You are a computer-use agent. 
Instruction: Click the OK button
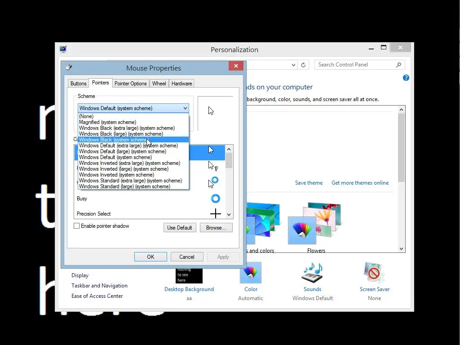point(150,257)
